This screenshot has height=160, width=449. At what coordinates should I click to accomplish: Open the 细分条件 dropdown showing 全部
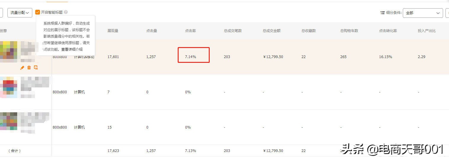point(423,13)
